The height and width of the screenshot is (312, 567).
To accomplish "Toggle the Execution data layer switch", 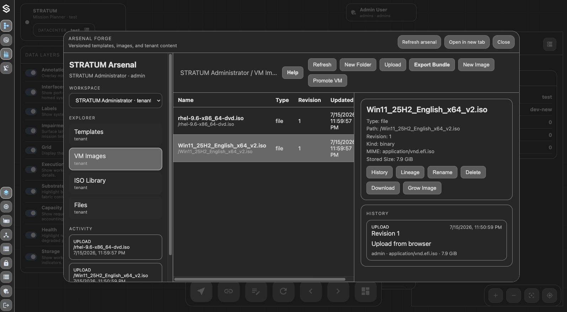I will tap(31, 170).
